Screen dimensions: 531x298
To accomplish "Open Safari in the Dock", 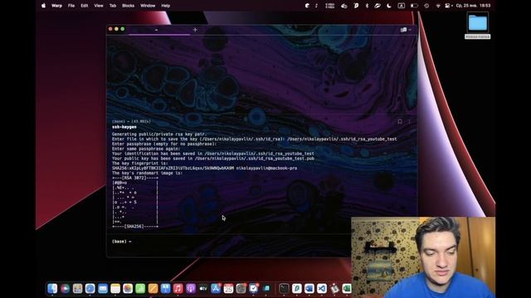I will click(x=90, y=288).
